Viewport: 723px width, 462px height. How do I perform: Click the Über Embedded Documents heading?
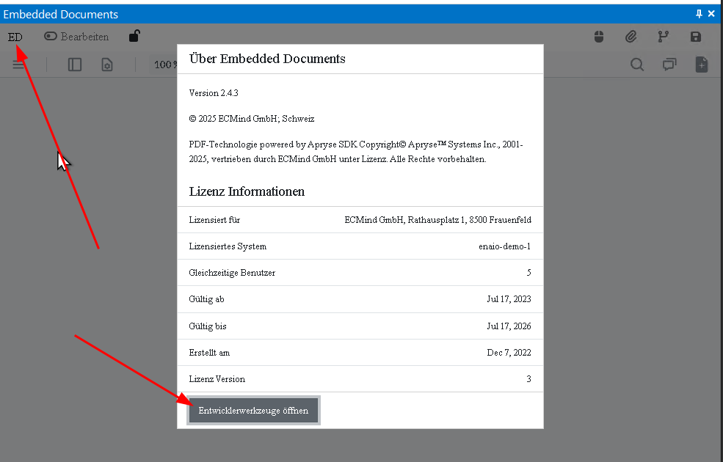(267, 59)
